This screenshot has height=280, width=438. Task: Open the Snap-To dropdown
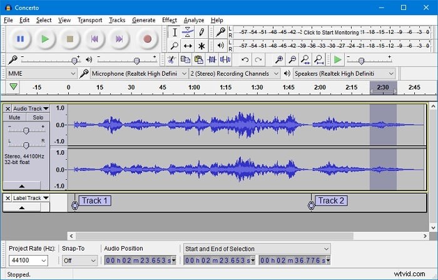79,261
